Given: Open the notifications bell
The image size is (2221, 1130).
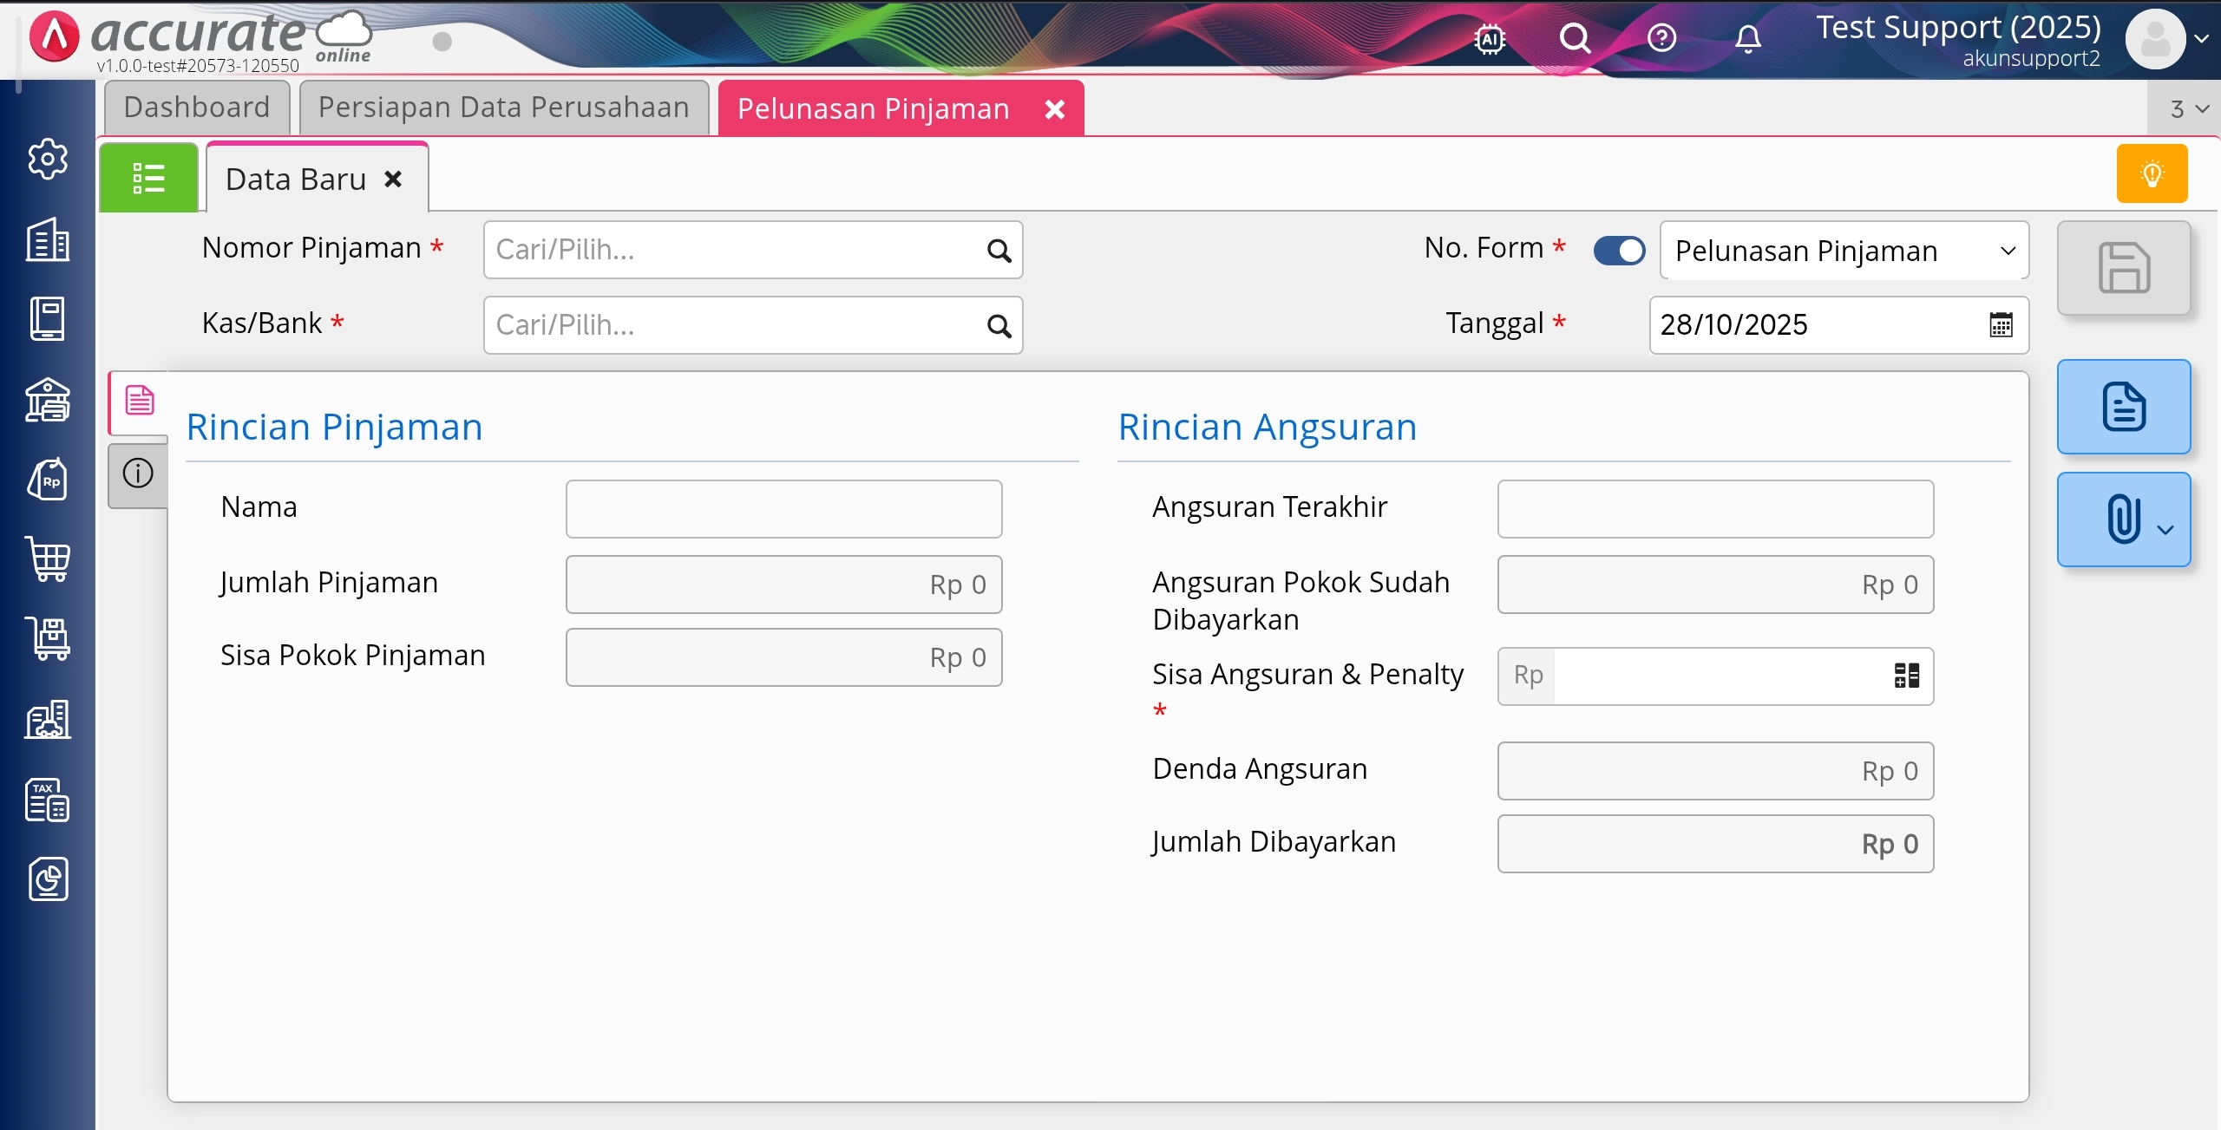Looking at the screenshot, I should click(1748, 38).
